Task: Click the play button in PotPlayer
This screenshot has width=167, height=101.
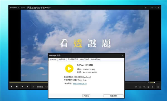Action: [11, 87]
